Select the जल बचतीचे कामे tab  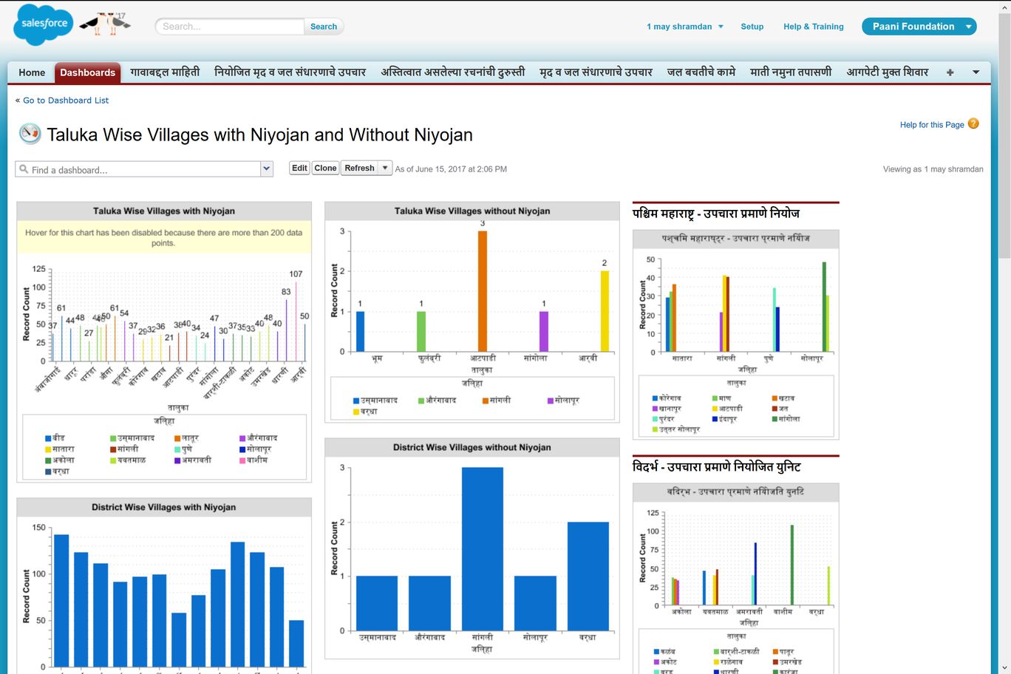click(701, 72)
